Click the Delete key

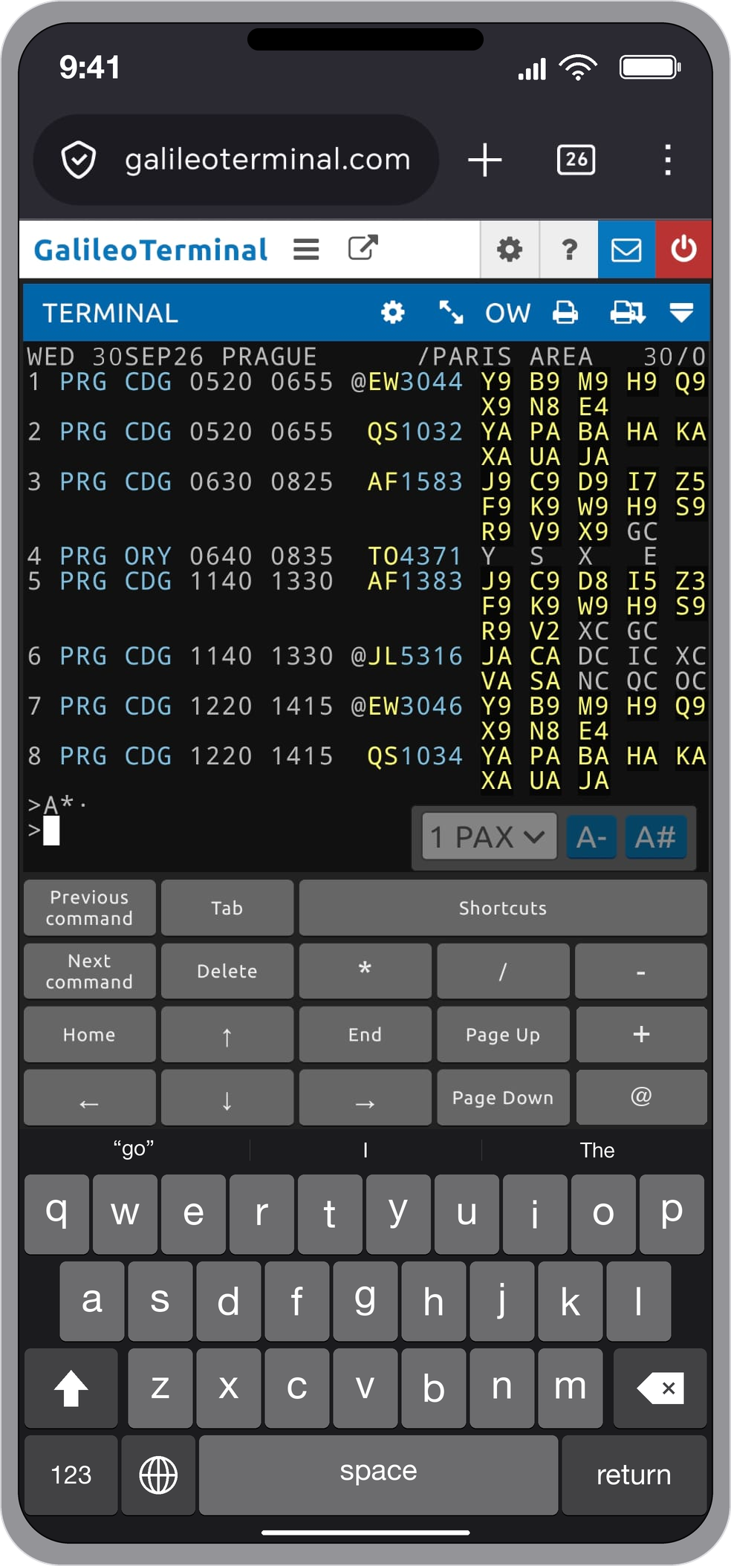(x=227, y=971)
